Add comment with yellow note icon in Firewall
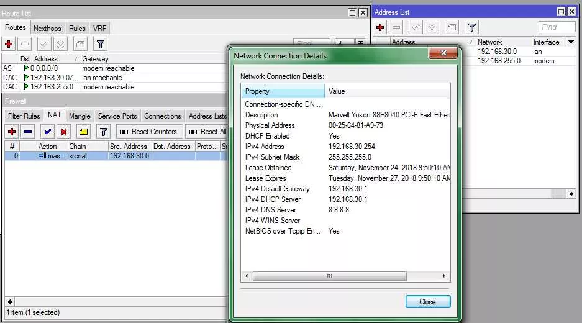Screen dimensions: 582x323 point(83,132)
